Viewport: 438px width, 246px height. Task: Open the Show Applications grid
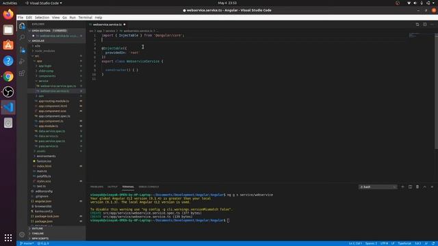pos(8,238)
